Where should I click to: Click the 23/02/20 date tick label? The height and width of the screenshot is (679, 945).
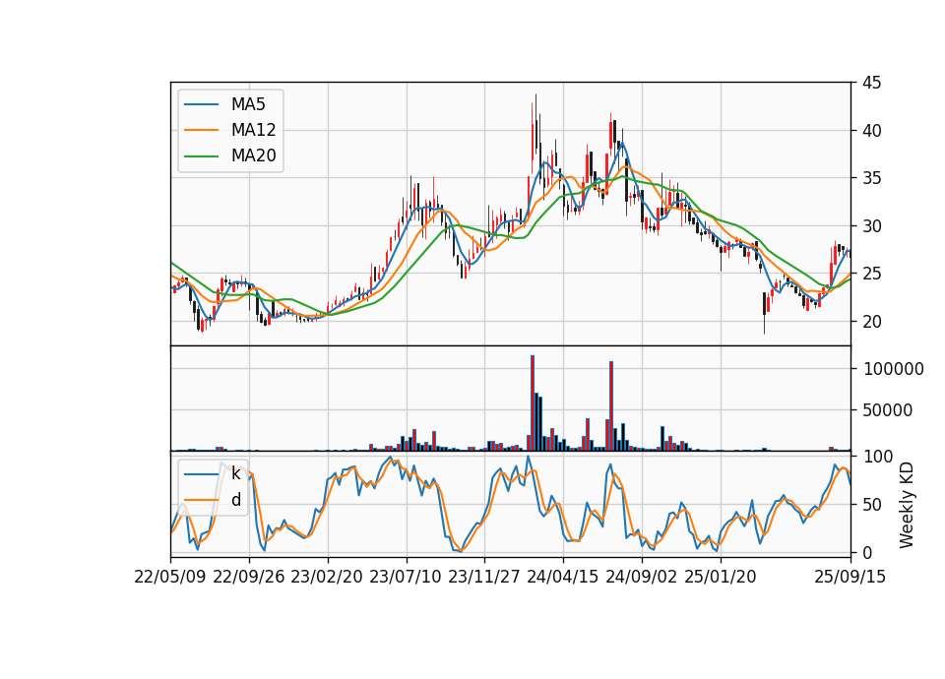pos(327,577)
